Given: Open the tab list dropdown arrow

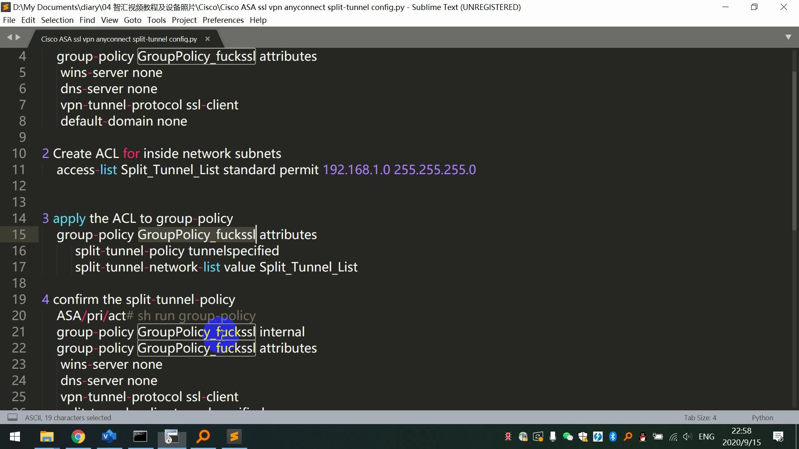Looking at the screenshot, I should point(788,37).
